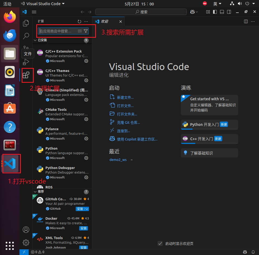Manage C/C++ Extension Pack gear
Viewport: 259px width, 255px height.
coord(86,61)
